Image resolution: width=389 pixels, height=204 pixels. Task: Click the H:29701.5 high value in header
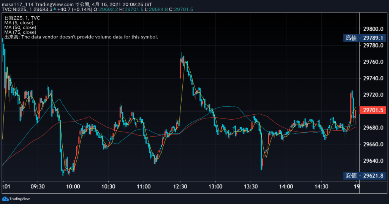[x=131, y=9]
